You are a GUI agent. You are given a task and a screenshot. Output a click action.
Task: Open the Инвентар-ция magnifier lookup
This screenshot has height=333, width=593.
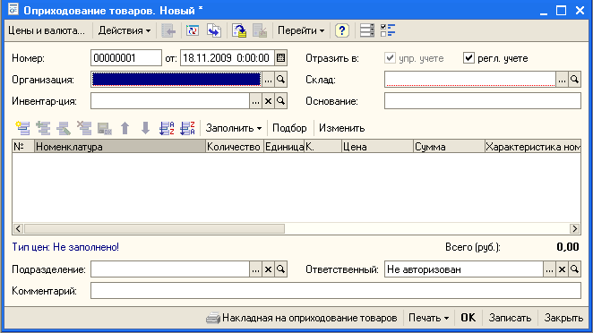pyautogui.click(x=280, y=101)
